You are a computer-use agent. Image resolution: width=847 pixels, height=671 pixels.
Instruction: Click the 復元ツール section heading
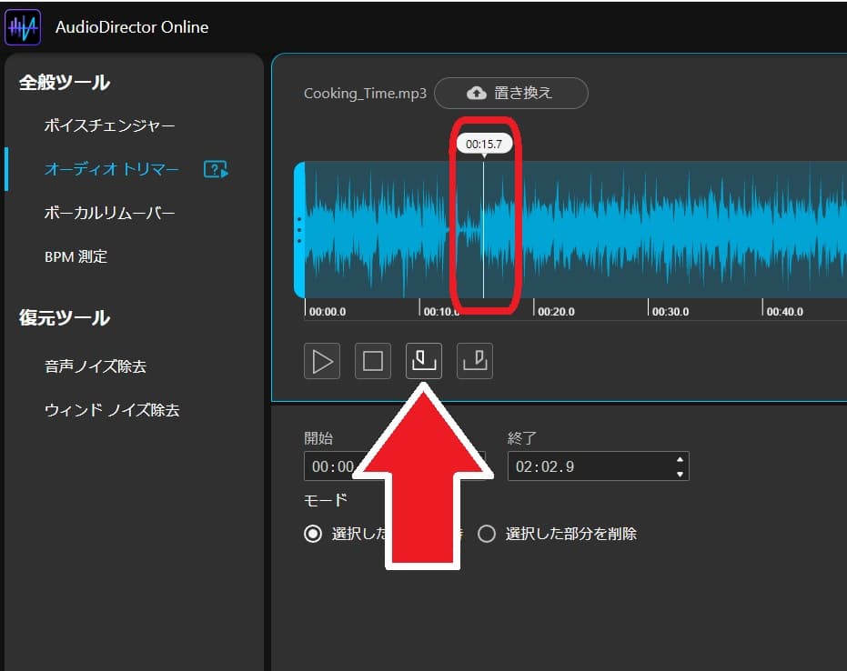[65, 317]
